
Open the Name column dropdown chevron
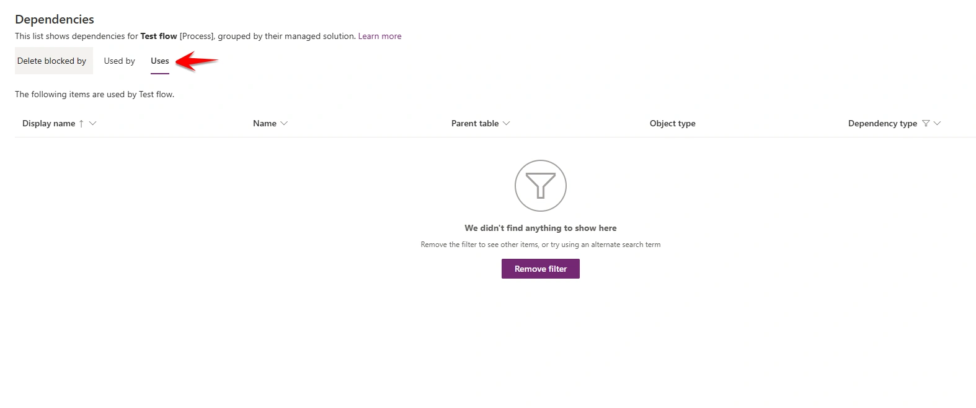pyautogui.click(x=284, y=123)
